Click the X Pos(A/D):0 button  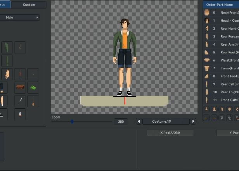click(170, 133)
